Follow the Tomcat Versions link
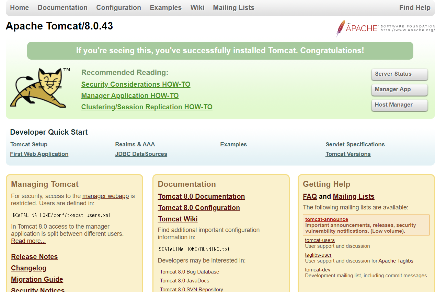The image size is (447, 292). click(348, 154)
